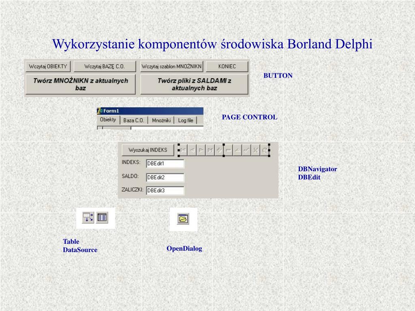The width and height of the screenshot is (415, 311).
Task: Click the DBNavigator Delete record minus
Action: coord(229,150)
